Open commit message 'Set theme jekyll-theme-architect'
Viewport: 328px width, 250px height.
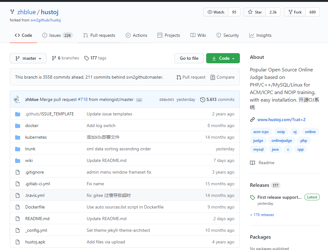[118, 230]
